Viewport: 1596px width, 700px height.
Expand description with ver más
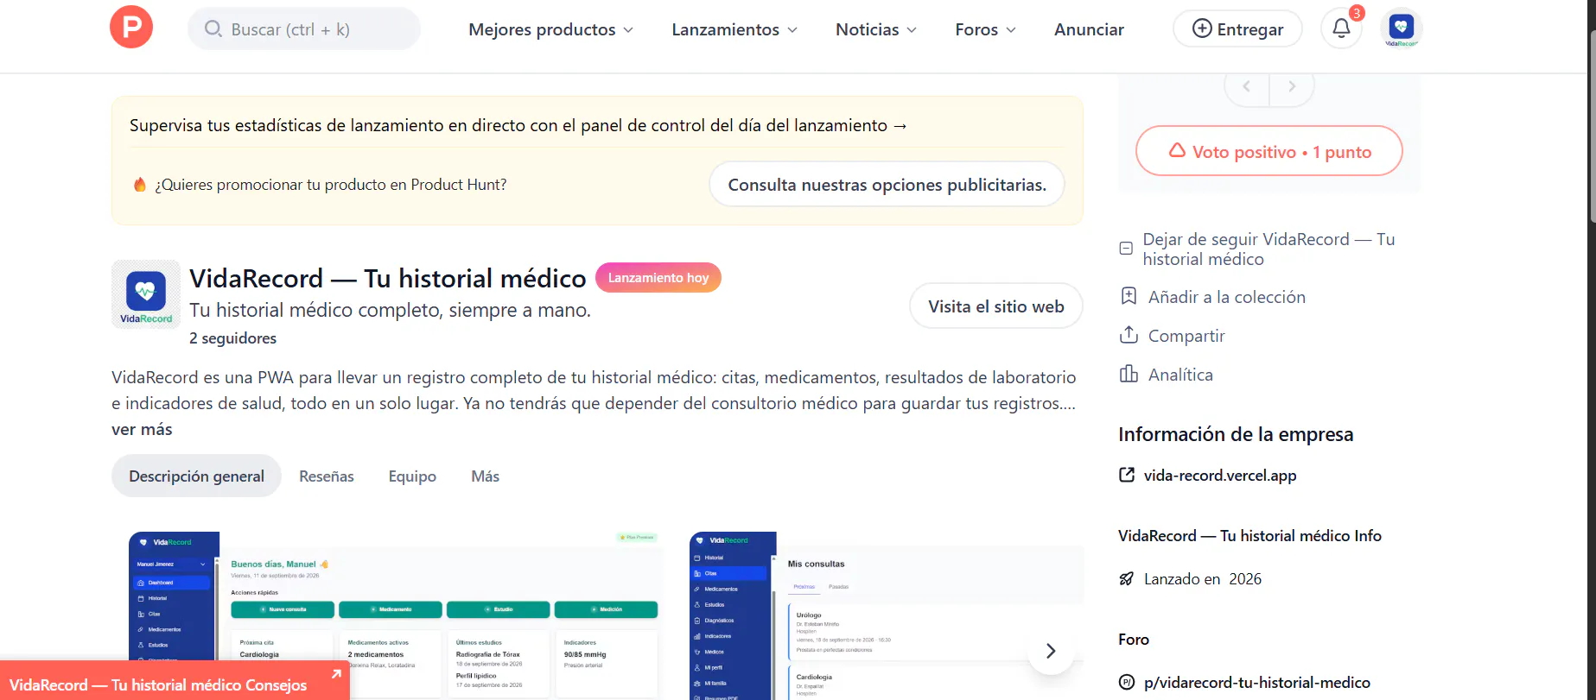tap(142, 429)
